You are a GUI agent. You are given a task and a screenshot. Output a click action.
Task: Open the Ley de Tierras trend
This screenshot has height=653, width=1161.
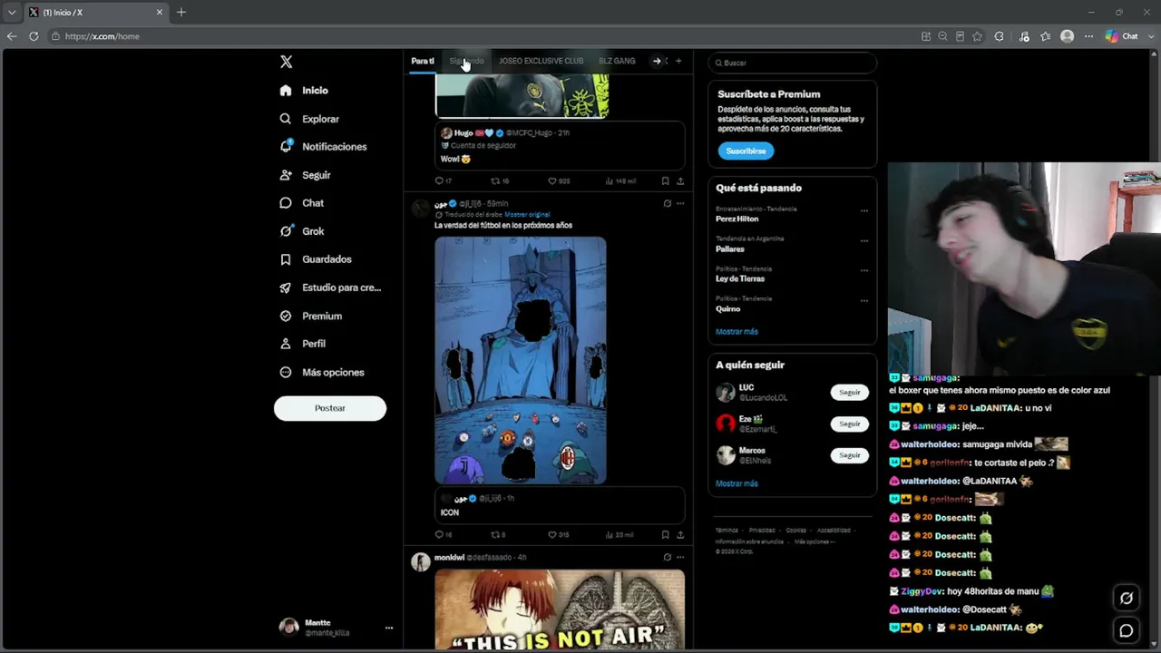(x=740, y=279)
